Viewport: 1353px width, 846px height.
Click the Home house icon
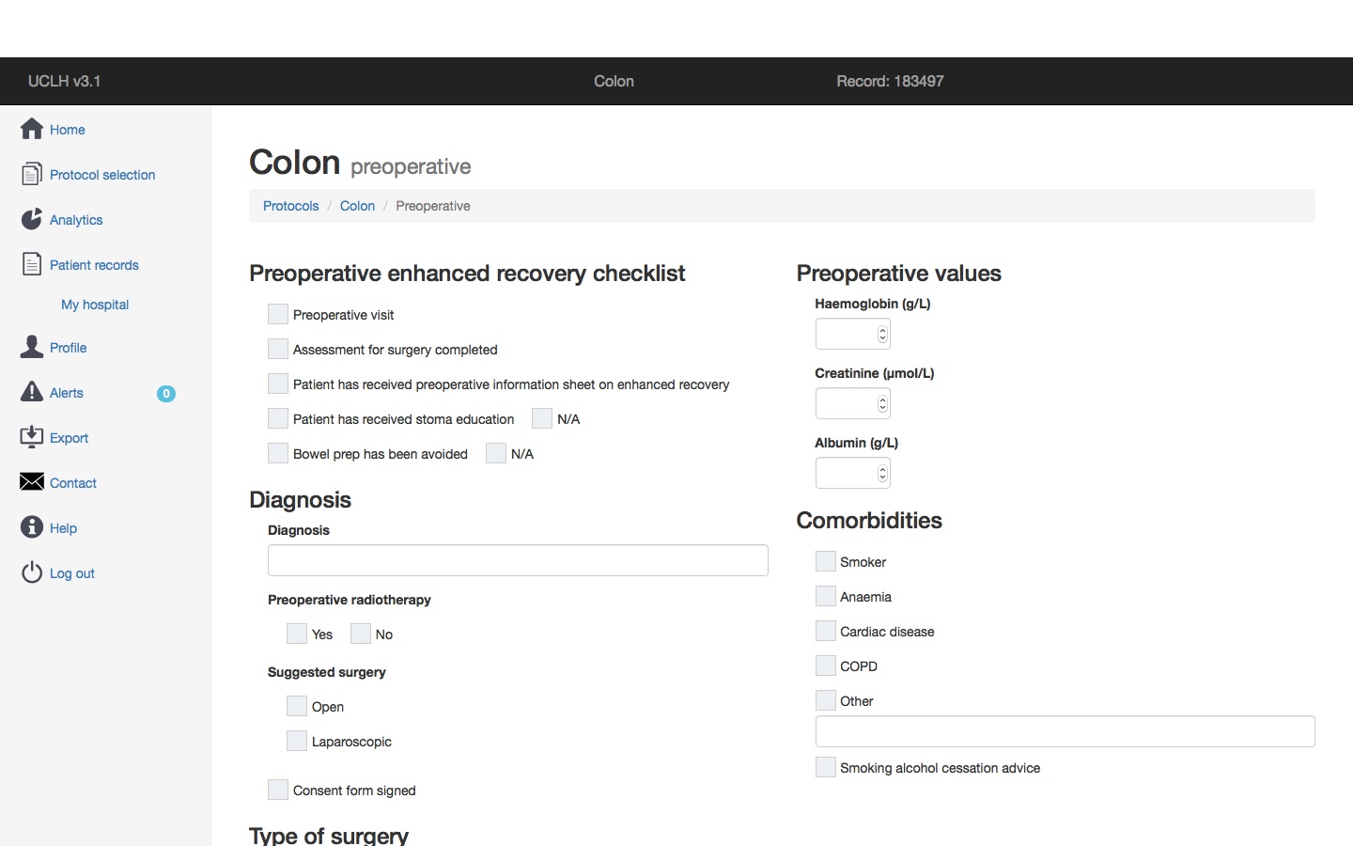point(32,129)
